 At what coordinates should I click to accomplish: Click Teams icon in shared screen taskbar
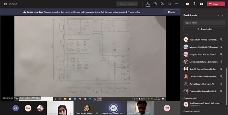(95, 99)
